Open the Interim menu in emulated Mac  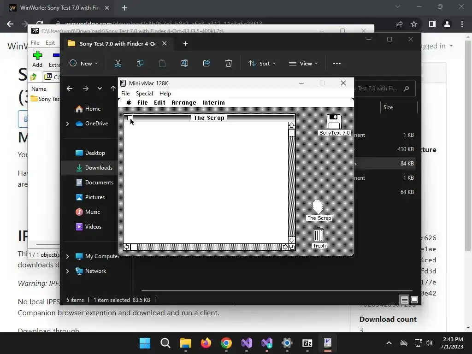click(x=213, y=103)
